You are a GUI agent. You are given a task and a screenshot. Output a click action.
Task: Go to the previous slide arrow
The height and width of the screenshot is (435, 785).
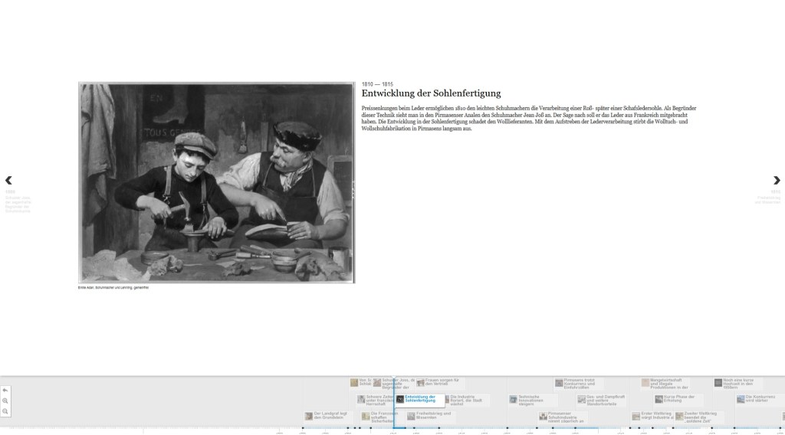8,181
